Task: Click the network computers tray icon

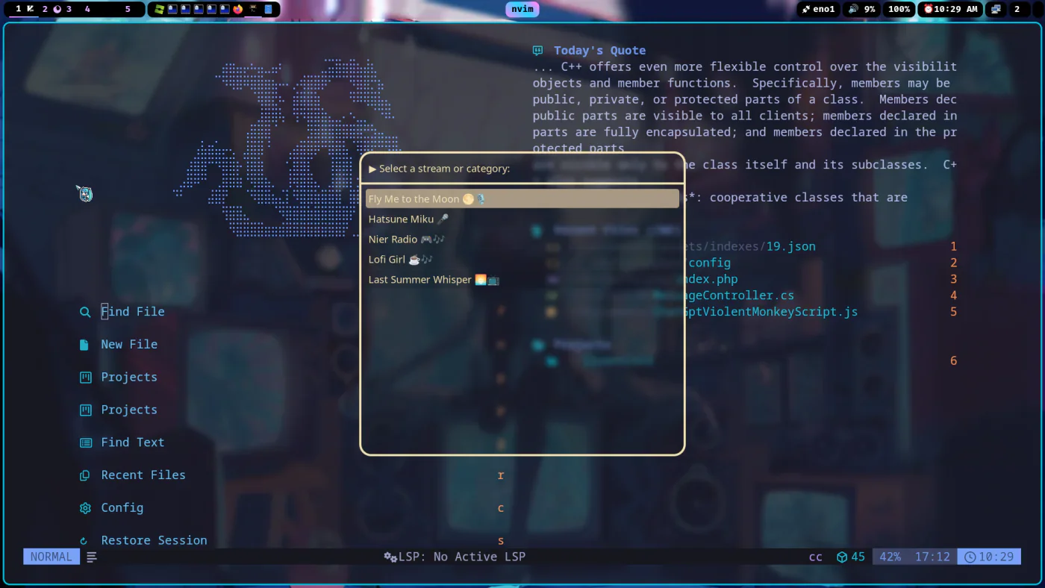Action: (x=996, y=9)
